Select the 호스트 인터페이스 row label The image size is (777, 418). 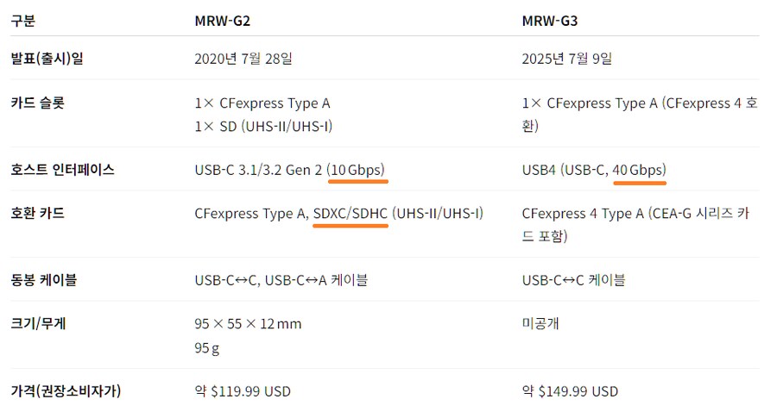point(62,170)
